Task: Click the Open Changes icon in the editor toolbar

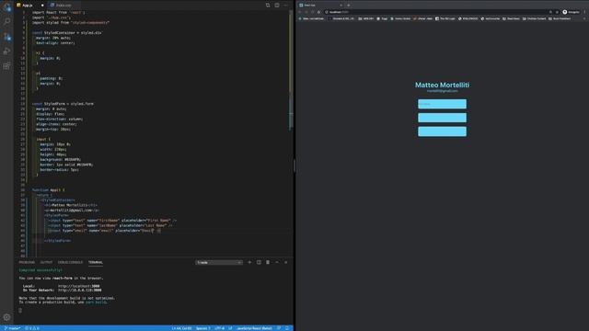Action: tap(268, 6)
